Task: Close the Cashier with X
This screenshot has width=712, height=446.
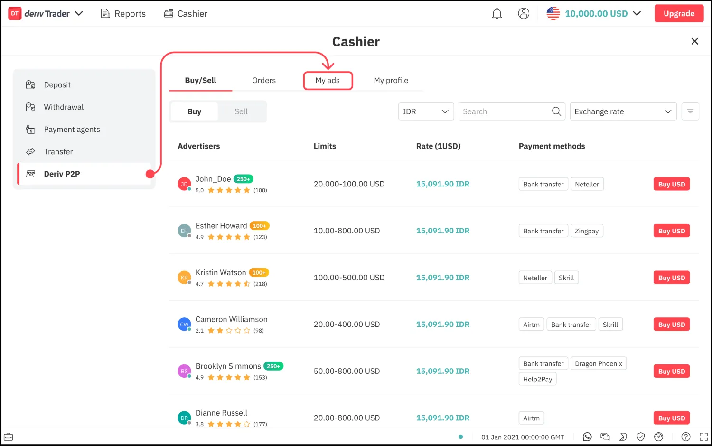Action: coord(695,41)
